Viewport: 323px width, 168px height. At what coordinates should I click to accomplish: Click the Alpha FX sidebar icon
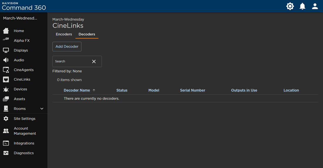coord(6,39)
